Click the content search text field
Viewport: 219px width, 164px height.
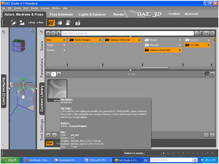coord(127,33)
